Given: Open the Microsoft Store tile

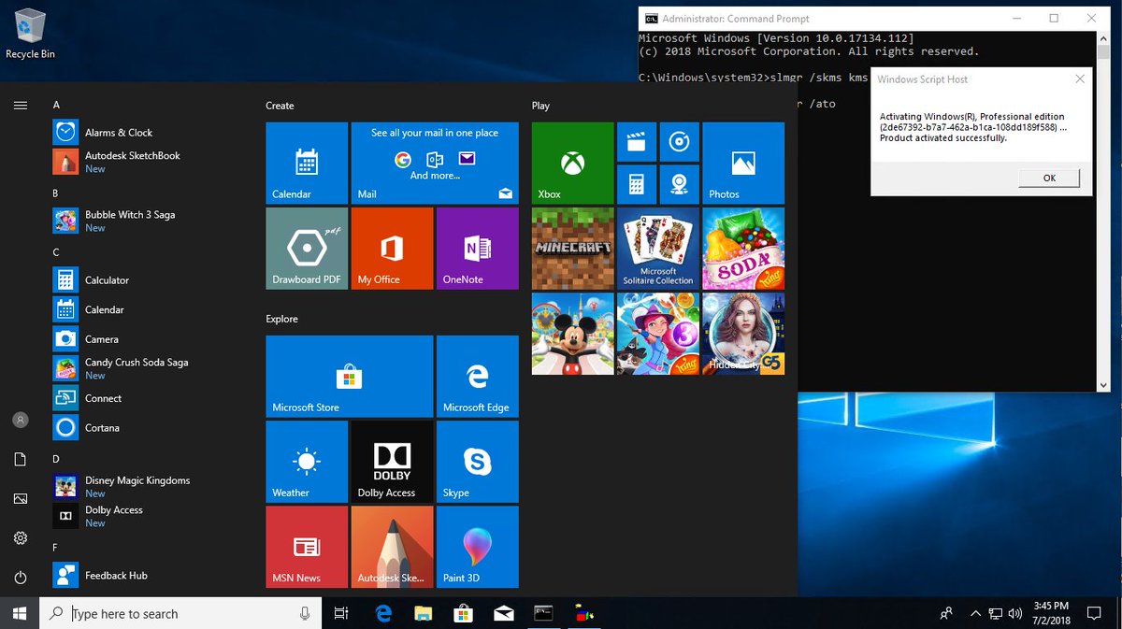Looking at the screenshot, I should click(x=350, y=377).
